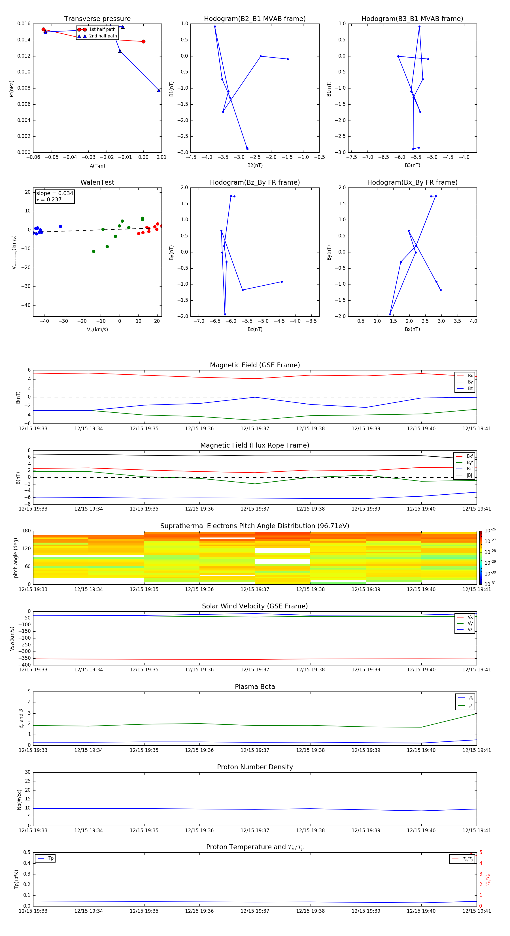Click the 'By' entry in GSE magnetic legend
Viewport: 510px width, 936px height.
click(x=465, y=382)
